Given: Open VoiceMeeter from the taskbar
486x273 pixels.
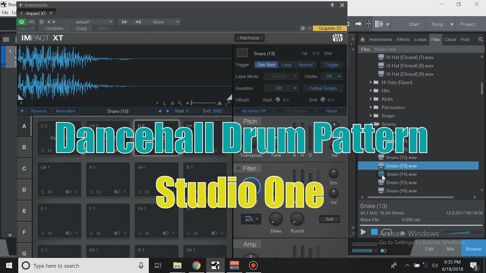Looking at the screenshot, I should coord(234,266).
